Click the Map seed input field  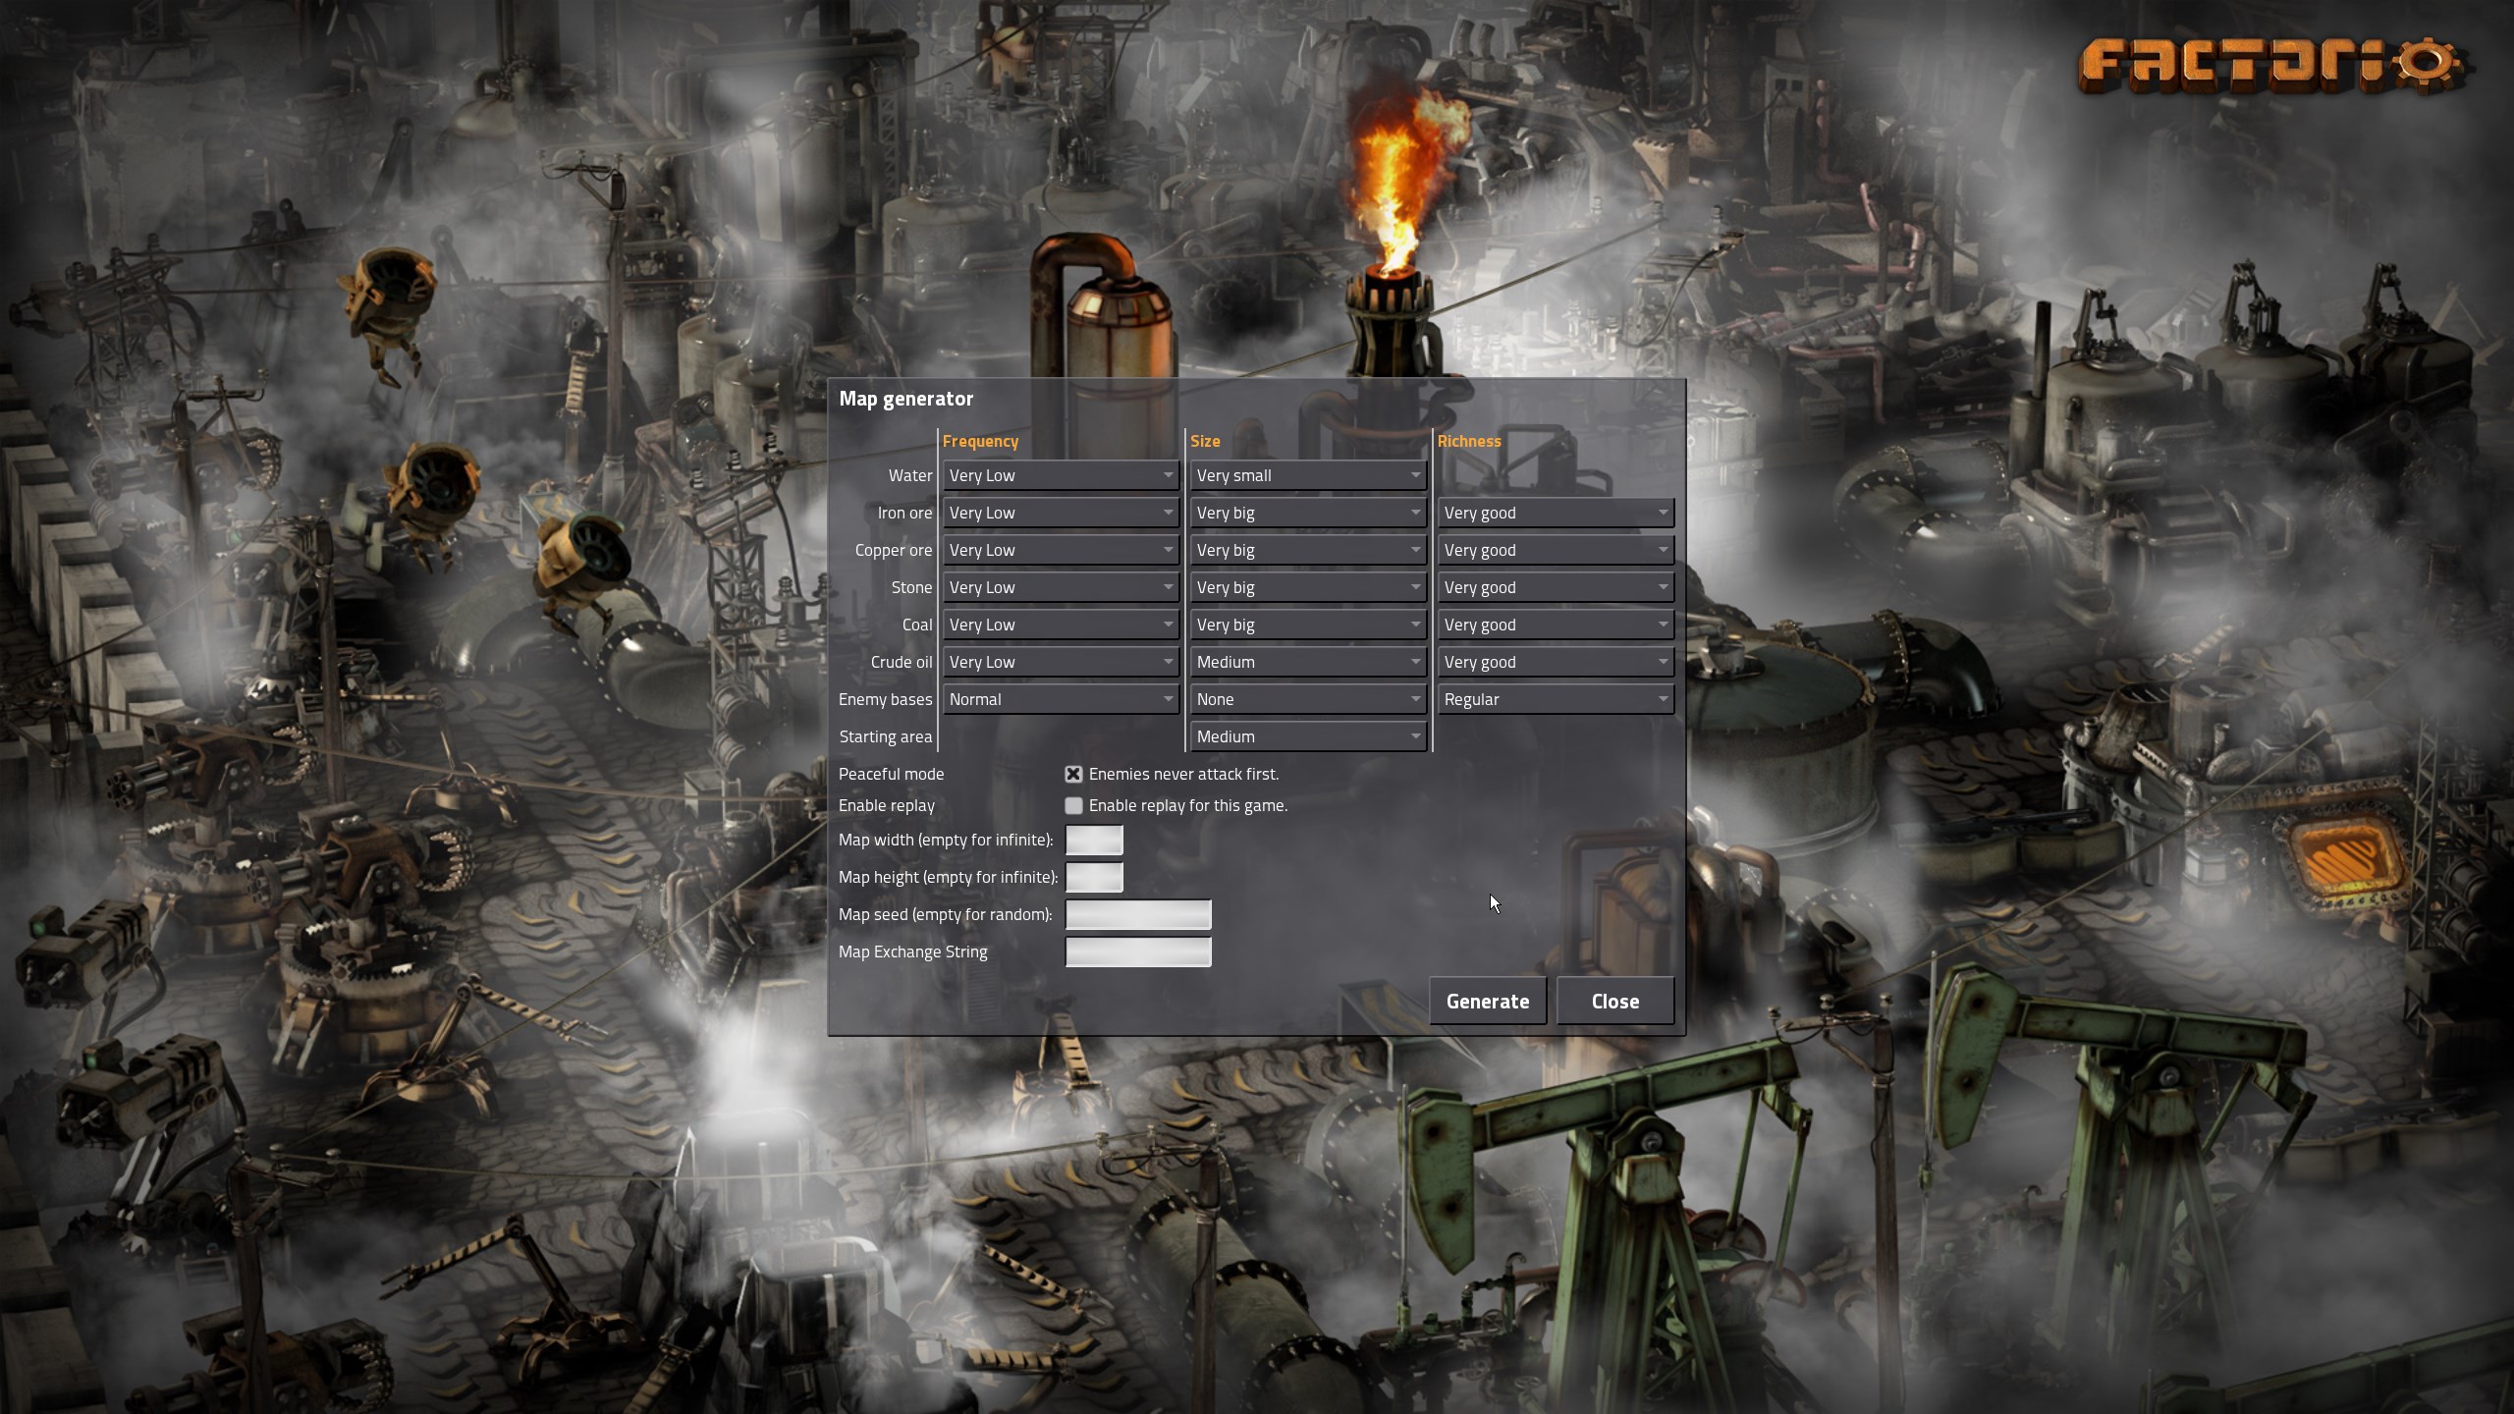click(1138, 913)
